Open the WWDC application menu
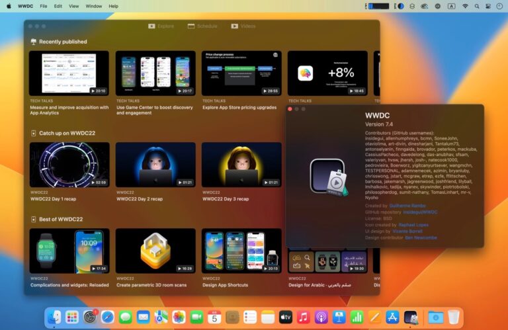The height and width of the screenshot is (330, 508). coord(25,6)
